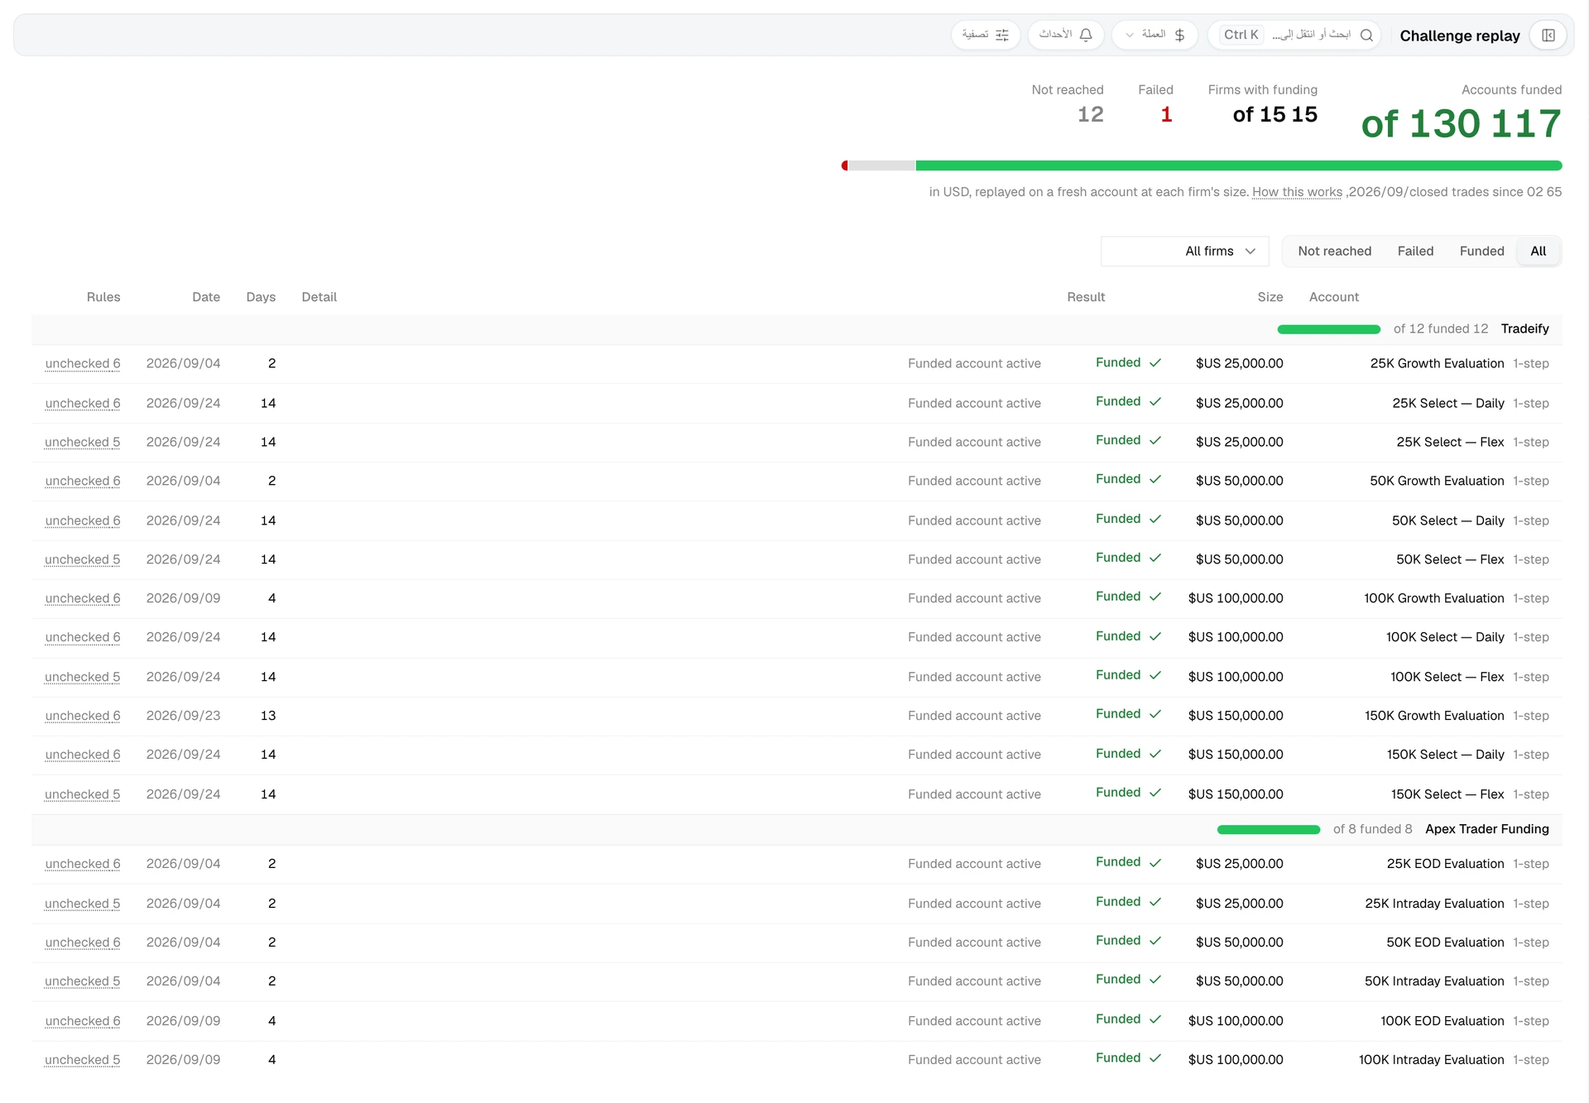Viewport: 1589px width, 1103px height.
Task: Click the Tradeify funded progress bar
Action: 1329,329
